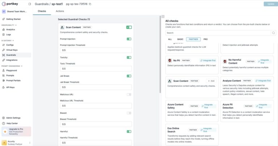Open Admin Settings gear icon
The height and width of the screenshot is (146, 278).
click(4, 118)
